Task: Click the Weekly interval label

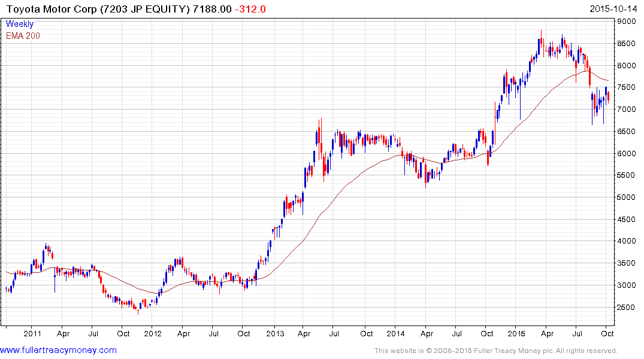Action: (20, 24)
